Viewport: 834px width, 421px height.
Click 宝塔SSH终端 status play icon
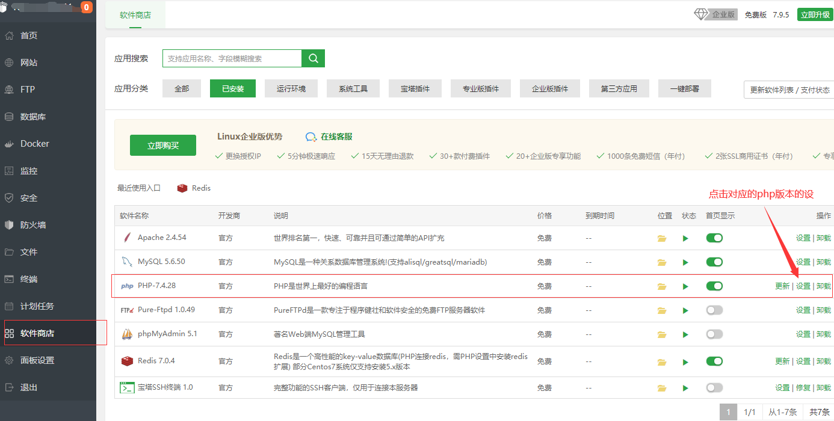click(685, 388)
